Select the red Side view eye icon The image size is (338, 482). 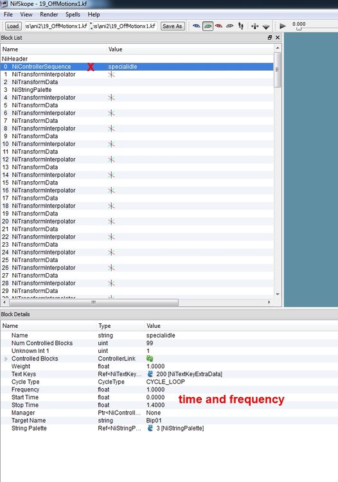point(218,26)
